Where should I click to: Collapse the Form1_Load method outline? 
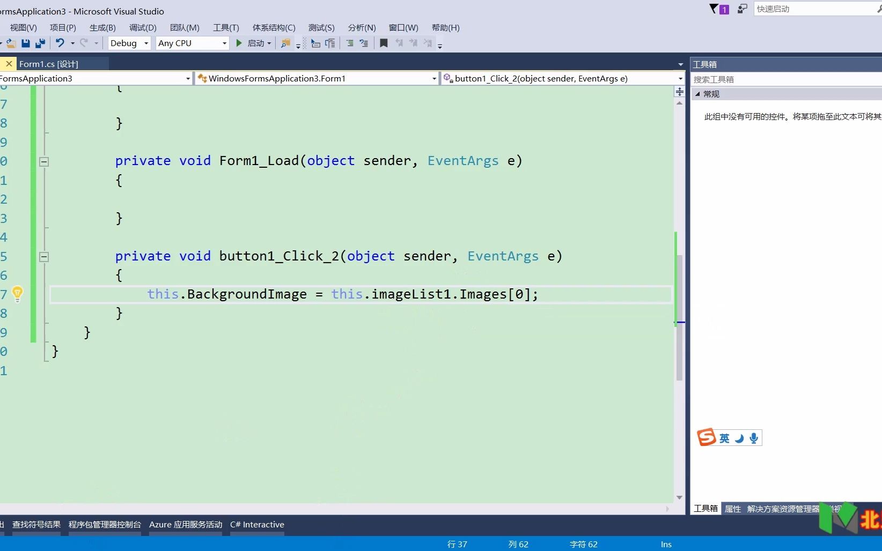tap(44, 161)
